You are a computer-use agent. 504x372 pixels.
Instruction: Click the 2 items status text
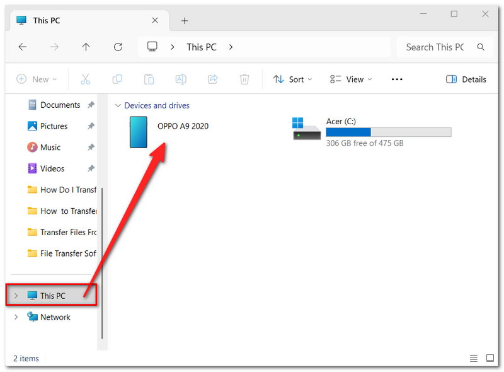point(26,358)
